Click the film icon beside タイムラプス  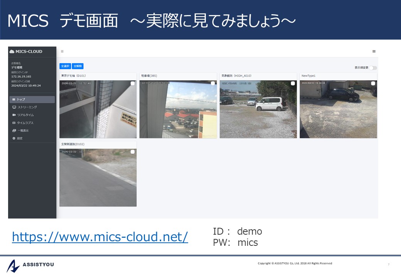pos(14,123)
